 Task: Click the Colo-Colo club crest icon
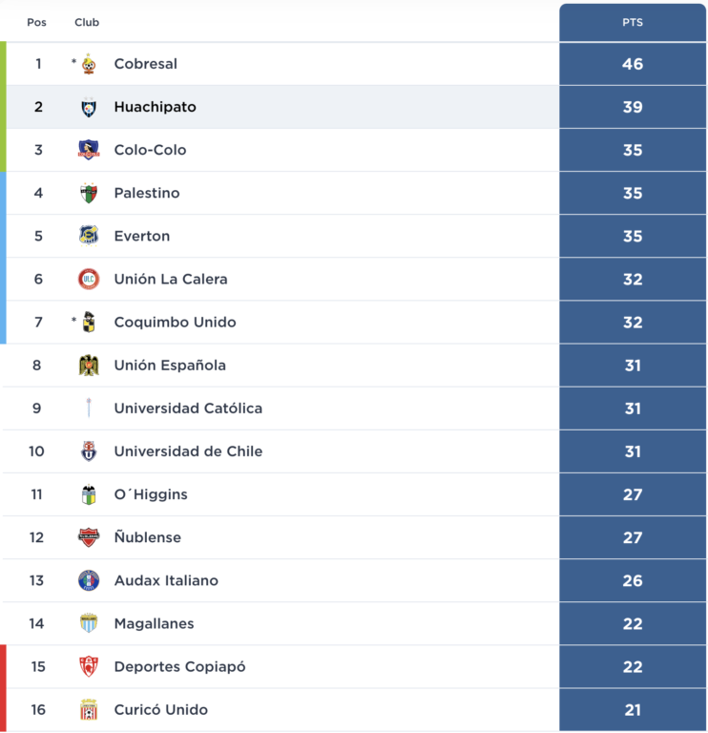pos(89,150)
